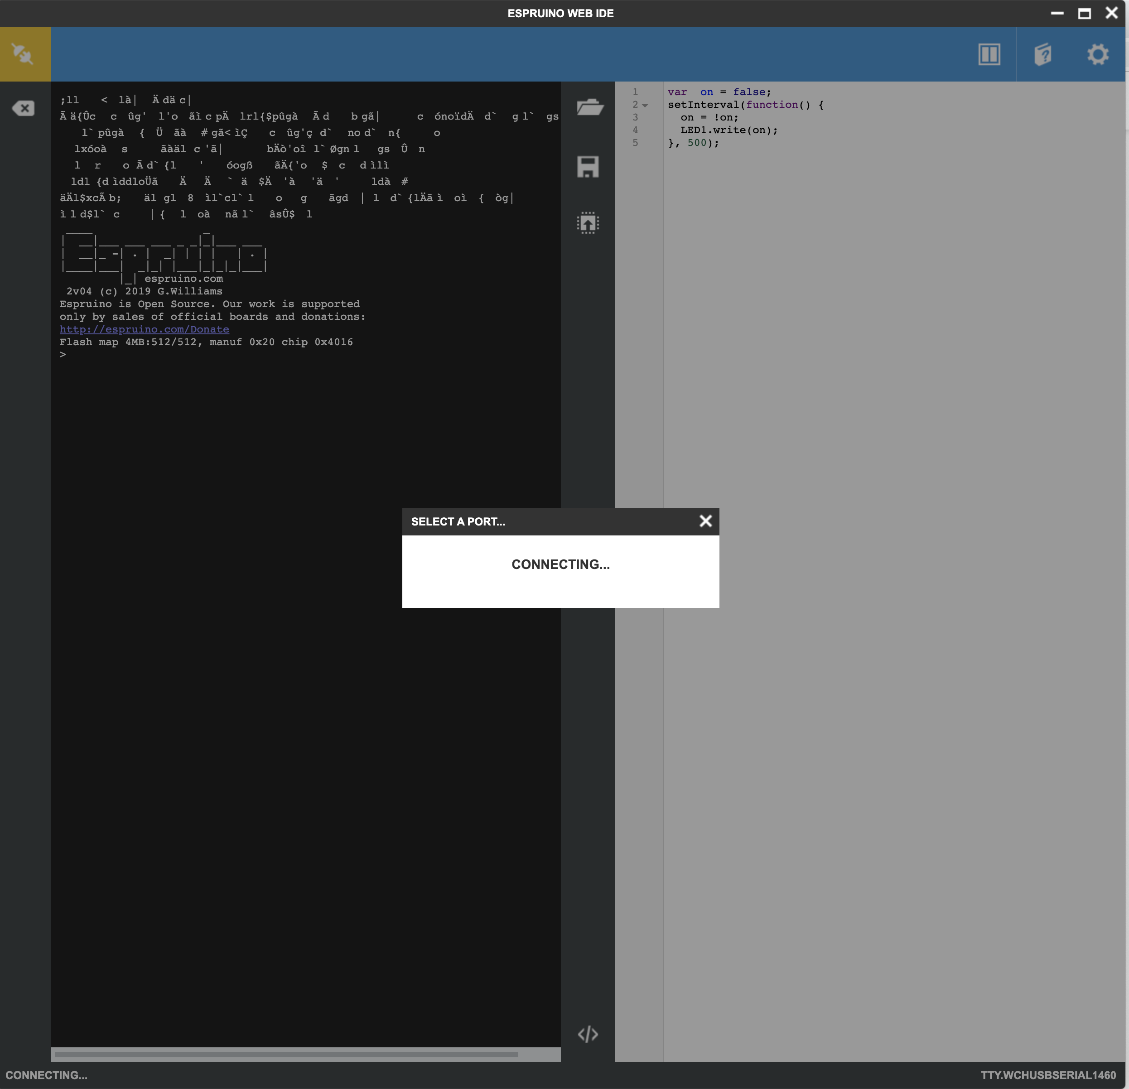The width and height of the screenshot is (1129, 1089).
Task: Click line number 1 in editor gutter
Action: point(635,92)
